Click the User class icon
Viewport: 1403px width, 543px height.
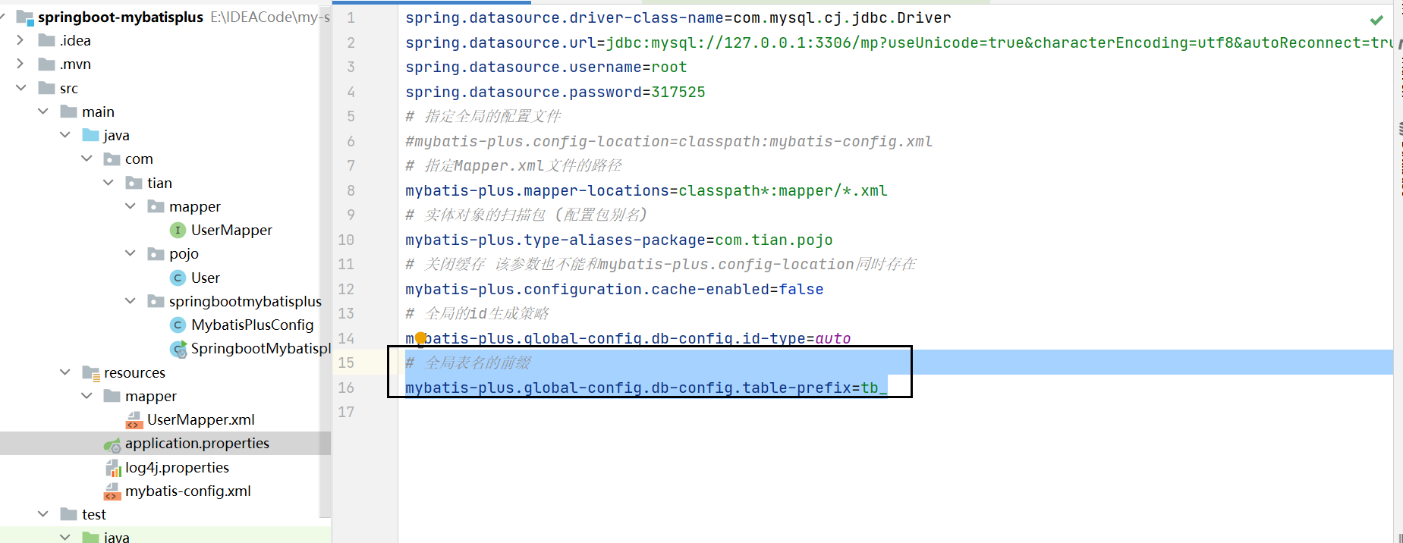(178, 278)
